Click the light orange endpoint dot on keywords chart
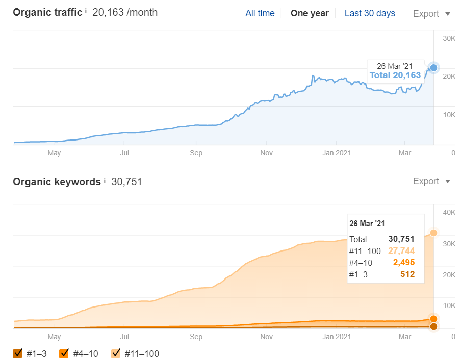The width and height of the screenshot is (461, 363). [434, 232]
